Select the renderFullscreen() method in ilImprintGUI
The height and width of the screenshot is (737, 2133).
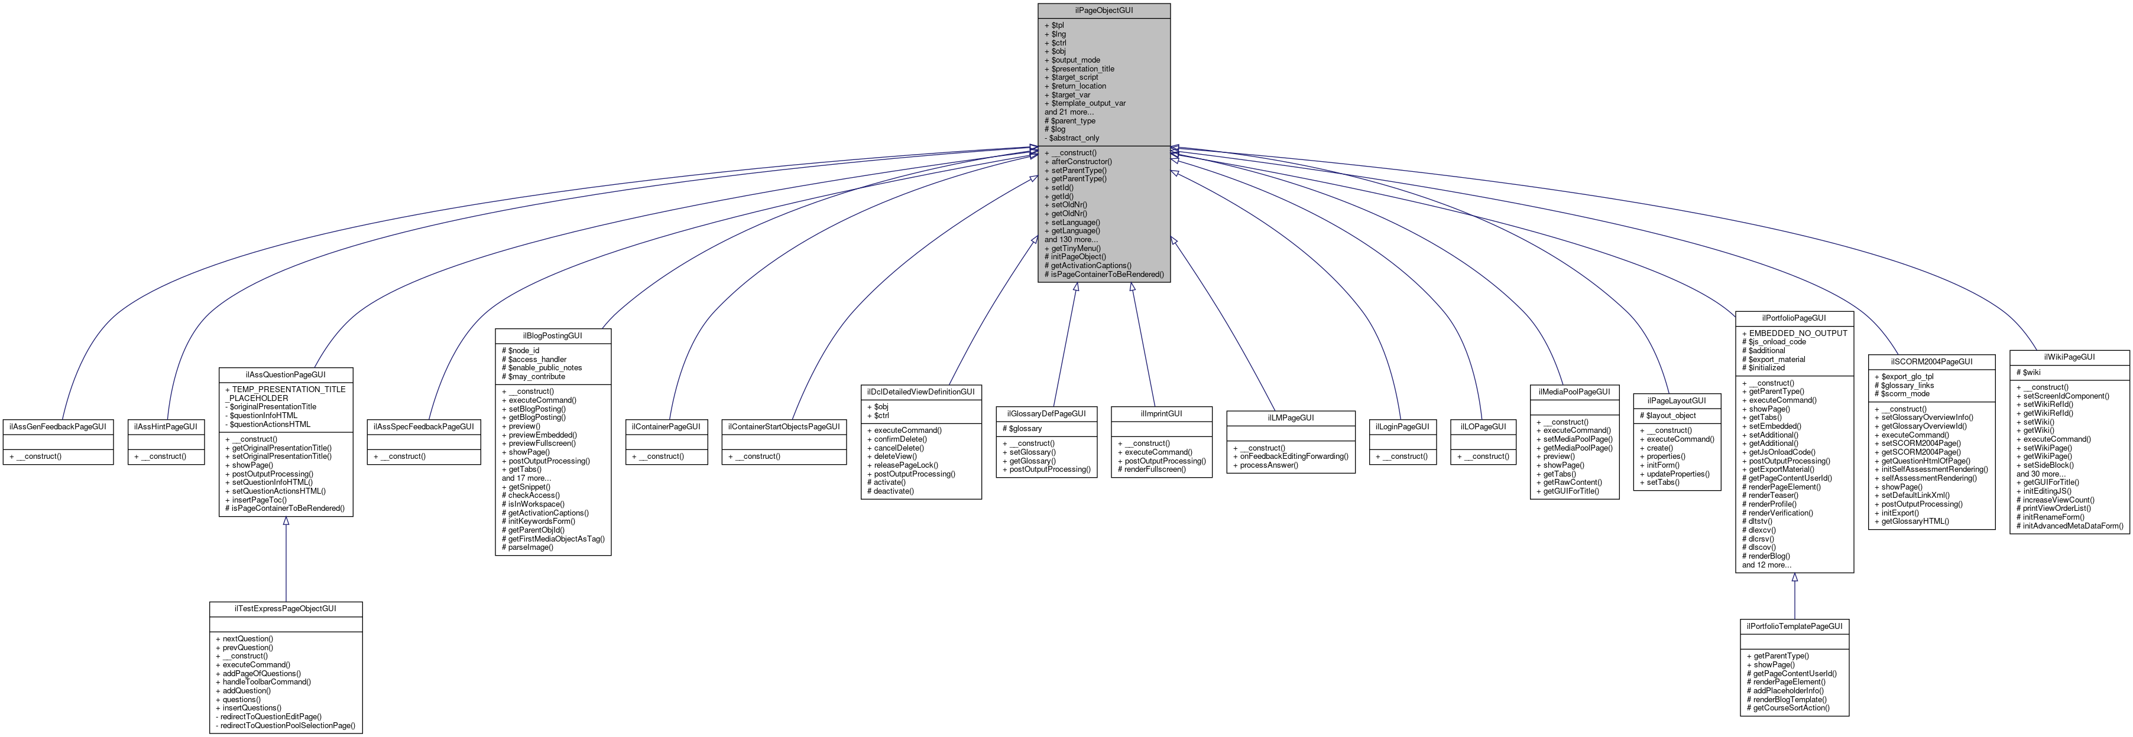point(1152,470)
